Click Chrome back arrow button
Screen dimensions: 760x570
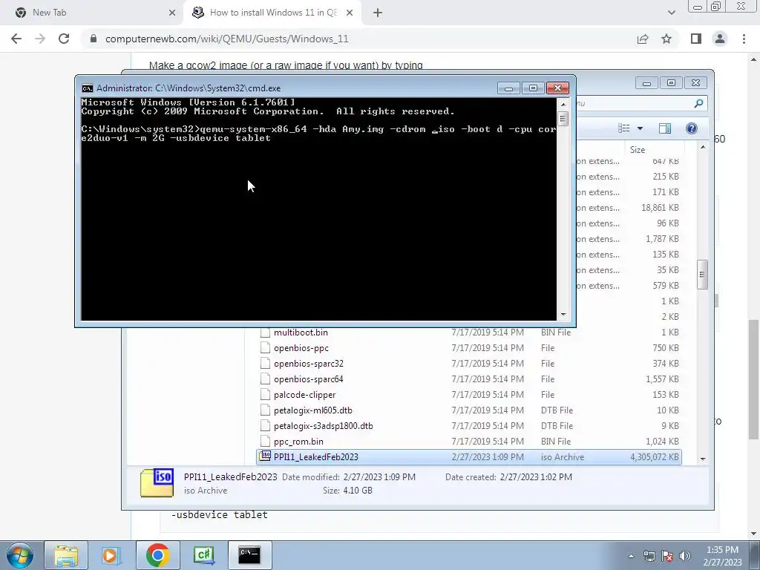16,39
